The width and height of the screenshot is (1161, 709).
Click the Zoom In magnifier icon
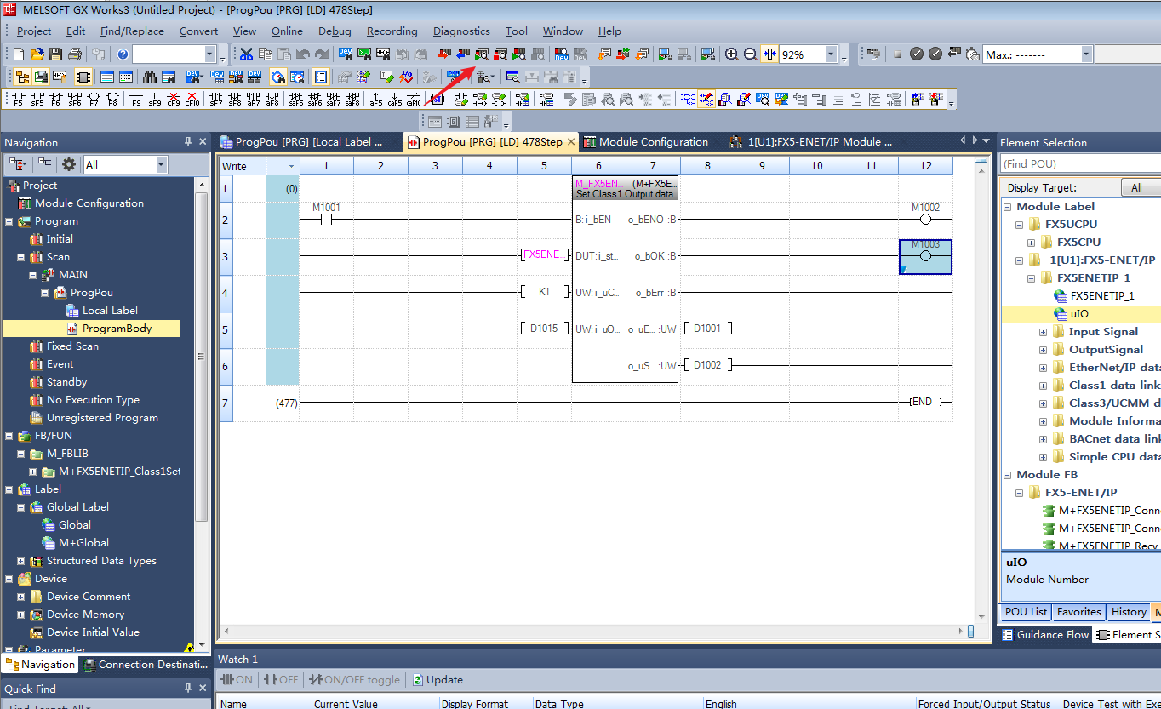click(x=731, y=54)
